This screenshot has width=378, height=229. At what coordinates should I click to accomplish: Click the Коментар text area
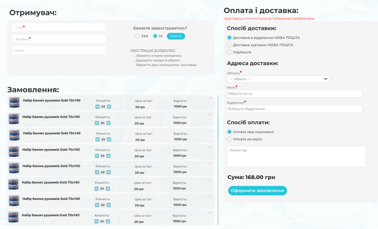coord(296,157)
